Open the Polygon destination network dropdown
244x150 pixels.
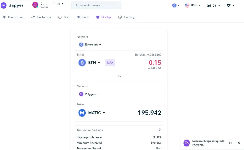tap(89, 94)
